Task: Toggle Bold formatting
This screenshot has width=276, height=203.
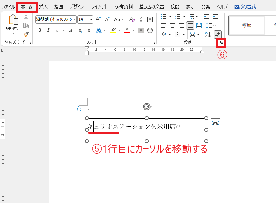Action: [40, 30]
